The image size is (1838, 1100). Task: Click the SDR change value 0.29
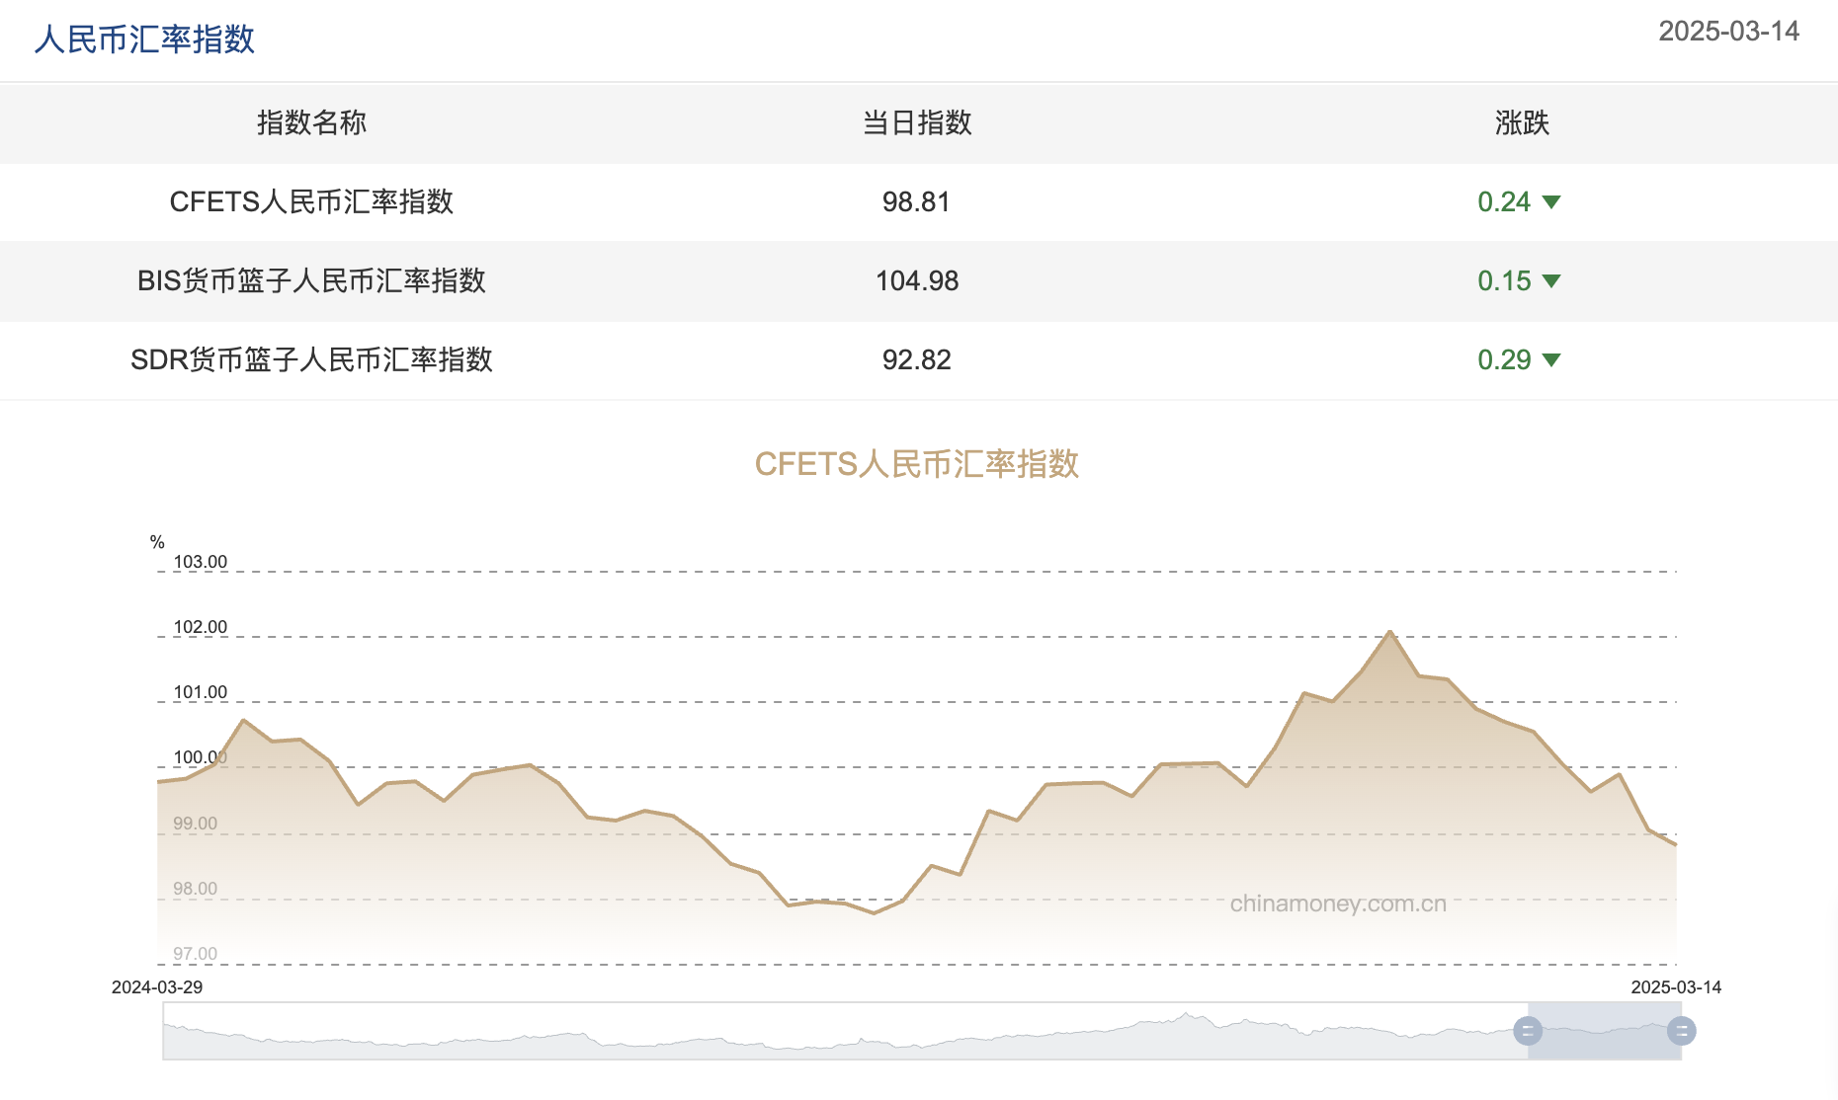point(1504,360)
